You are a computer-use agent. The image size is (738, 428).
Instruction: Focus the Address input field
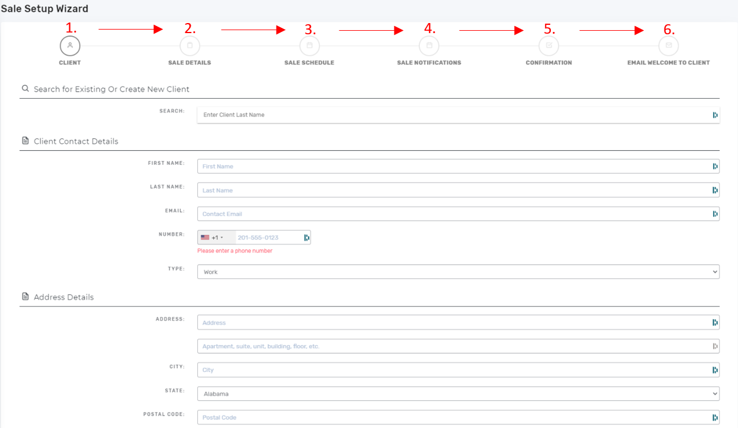[x=458, y=322]
